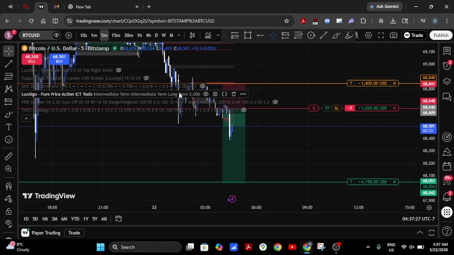
Task: Select the crosshair cursor tool
Action: [9, 51]
